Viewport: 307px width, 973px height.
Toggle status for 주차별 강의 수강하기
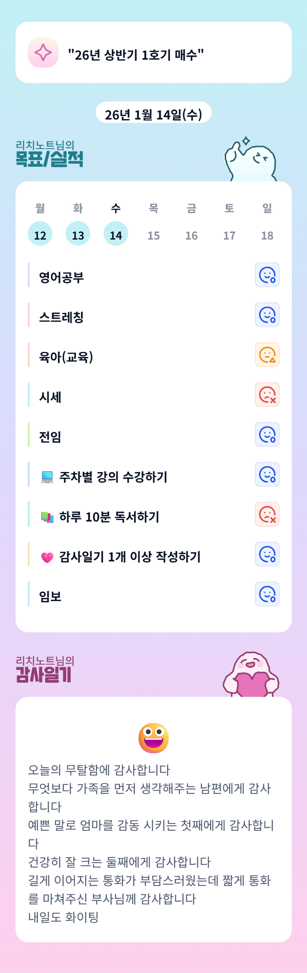[267, 474]
